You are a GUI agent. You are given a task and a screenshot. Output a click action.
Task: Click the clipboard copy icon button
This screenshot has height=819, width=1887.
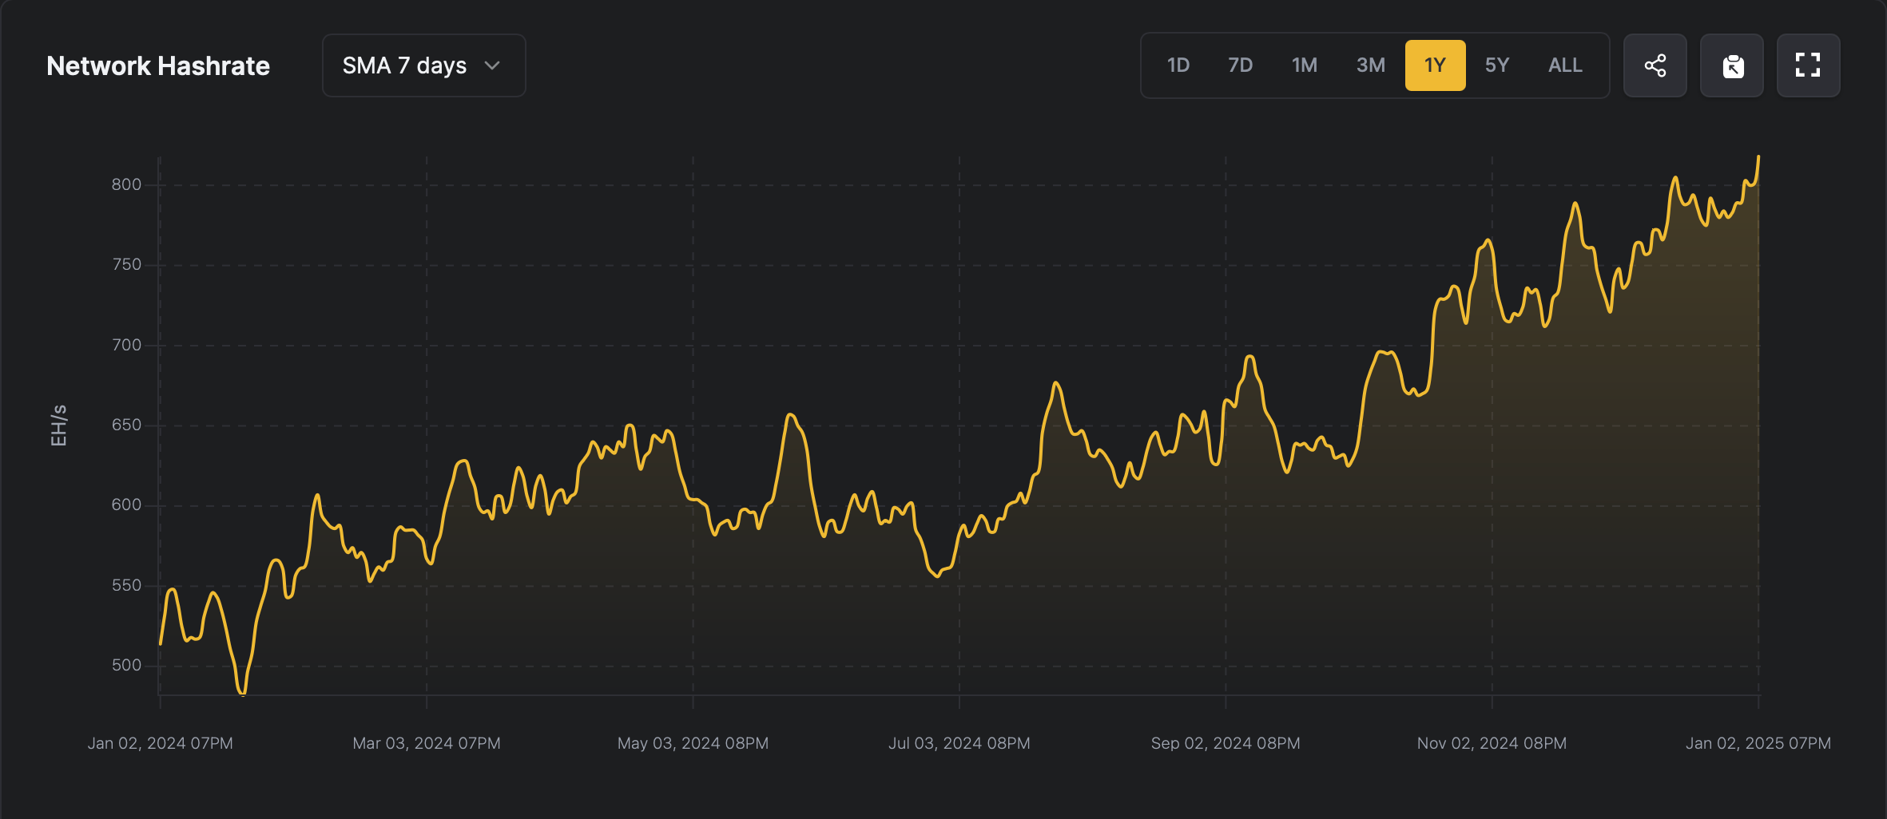click(x=1731, y=65)
